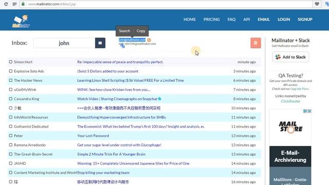Image resolution: width=329 pixels, height=185 pixels.
Task: Tick the checkbox for Content Marketing Institute email
Action: [11, 173]
